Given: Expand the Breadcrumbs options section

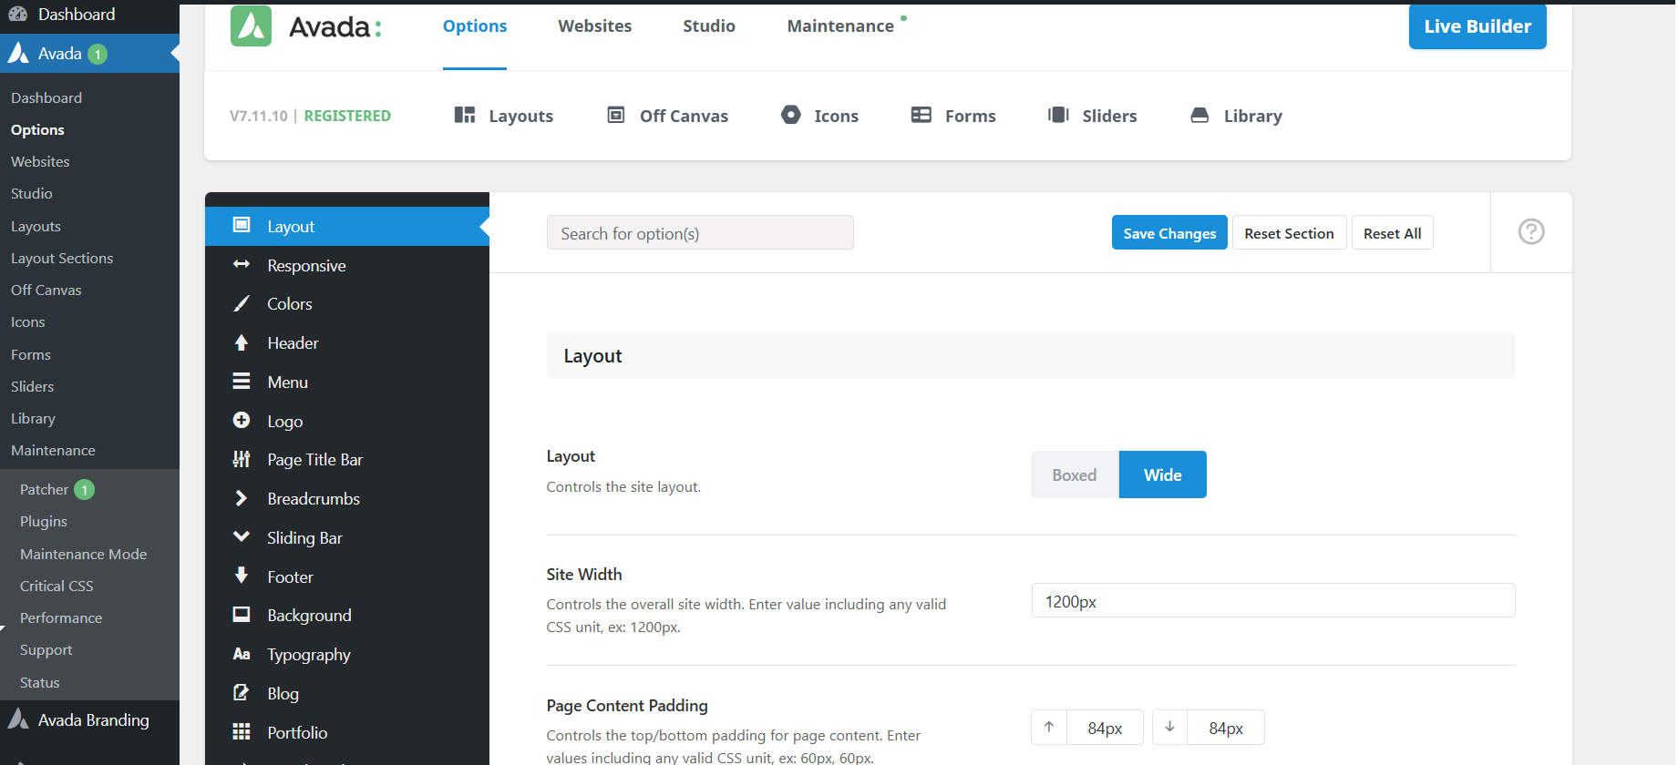Looking at the screenshot, I should tap(314, 499).
